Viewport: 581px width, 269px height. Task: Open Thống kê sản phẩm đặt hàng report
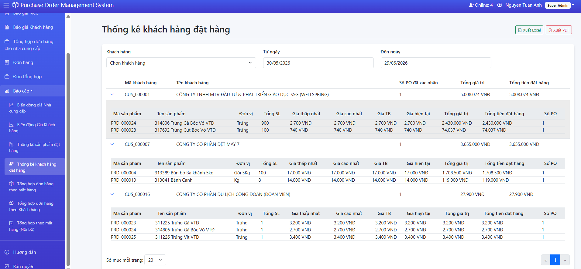(x=35, y=148)
